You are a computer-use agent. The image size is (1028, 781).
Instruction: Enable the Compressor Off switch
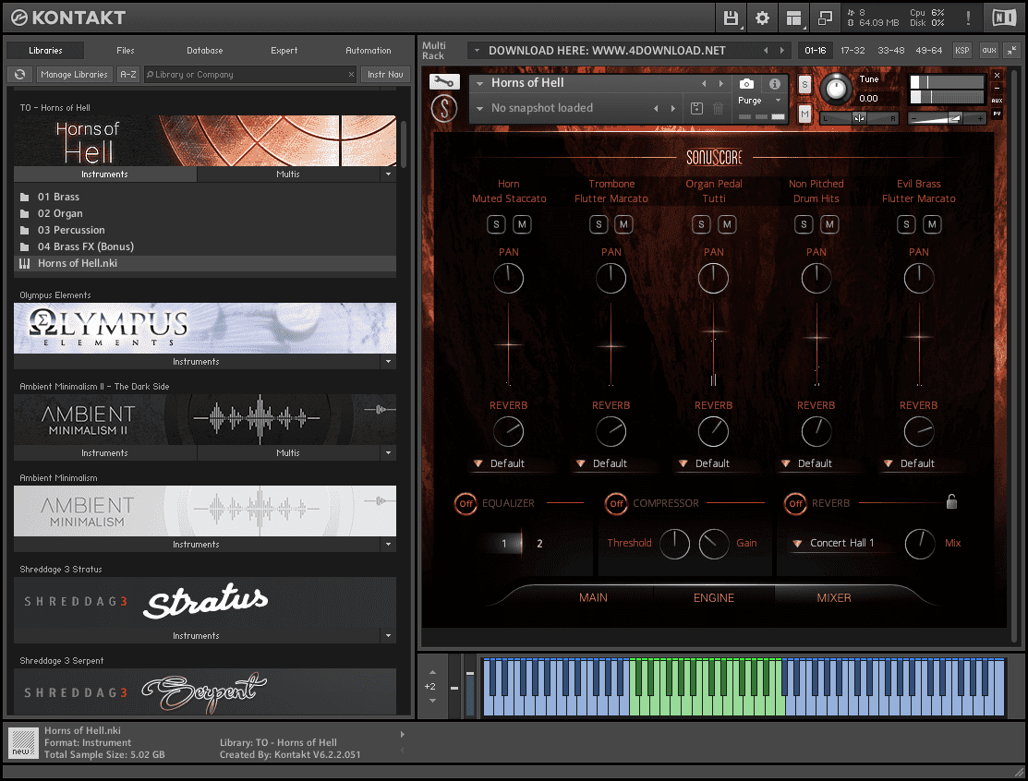pos(616,503)
